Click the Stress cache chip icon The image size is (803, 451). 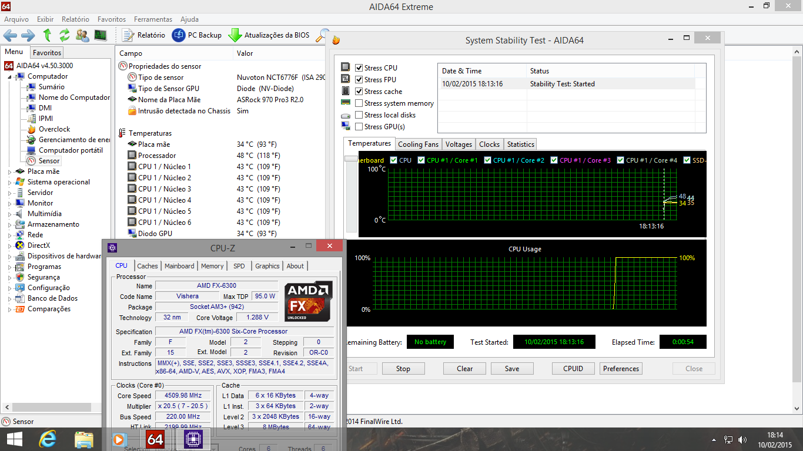346,91
